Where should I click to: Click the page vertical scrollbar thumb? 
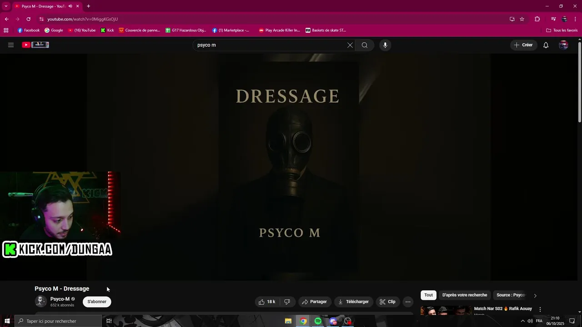pyautogui.click(x=580, y=82)
